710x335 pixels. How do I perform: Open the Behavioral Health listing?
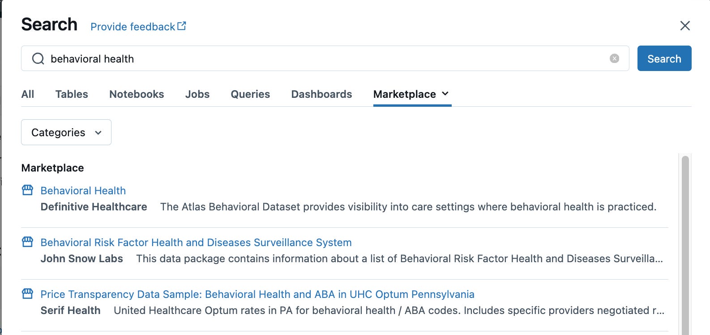click(x=83, y=191)
